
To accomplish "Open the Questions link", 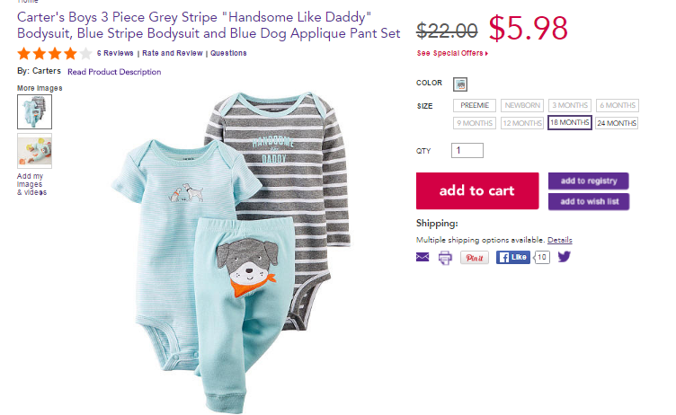I will pyautogui.click(x=228, y=53).
